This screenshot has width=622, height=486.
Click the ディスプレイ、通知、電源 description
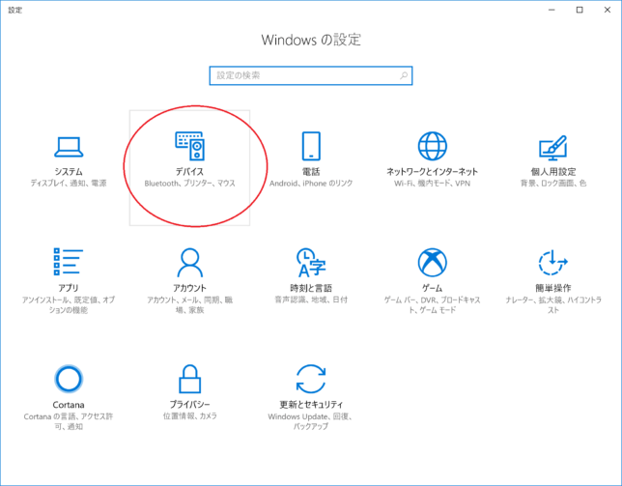pos(69,184)
